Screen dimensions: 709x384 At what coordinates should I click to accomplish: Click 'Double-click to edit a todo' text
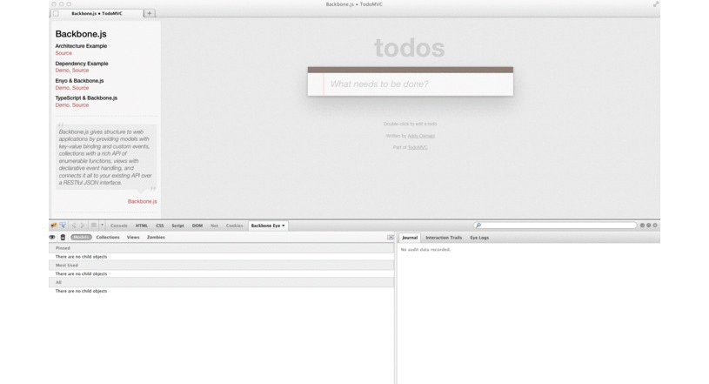[410, 124]
